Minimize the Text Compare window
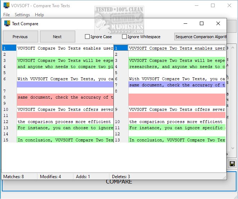Screen dimensions: 238x199 (185, 23)
